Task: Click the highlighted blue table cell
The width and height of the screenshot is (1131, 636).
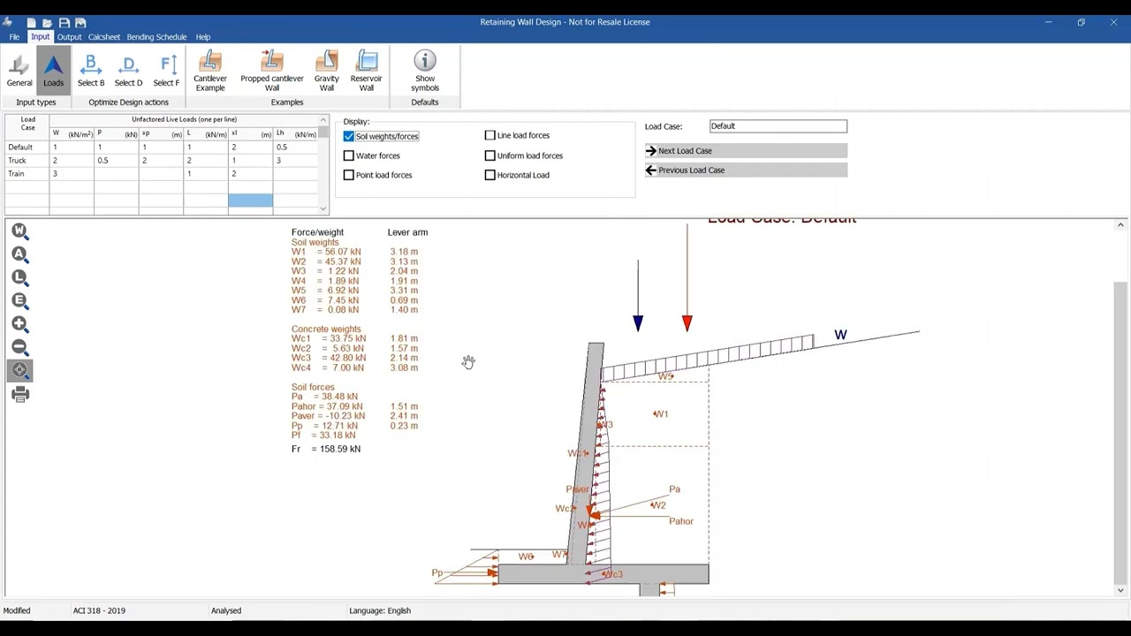Action: point(251,201)
